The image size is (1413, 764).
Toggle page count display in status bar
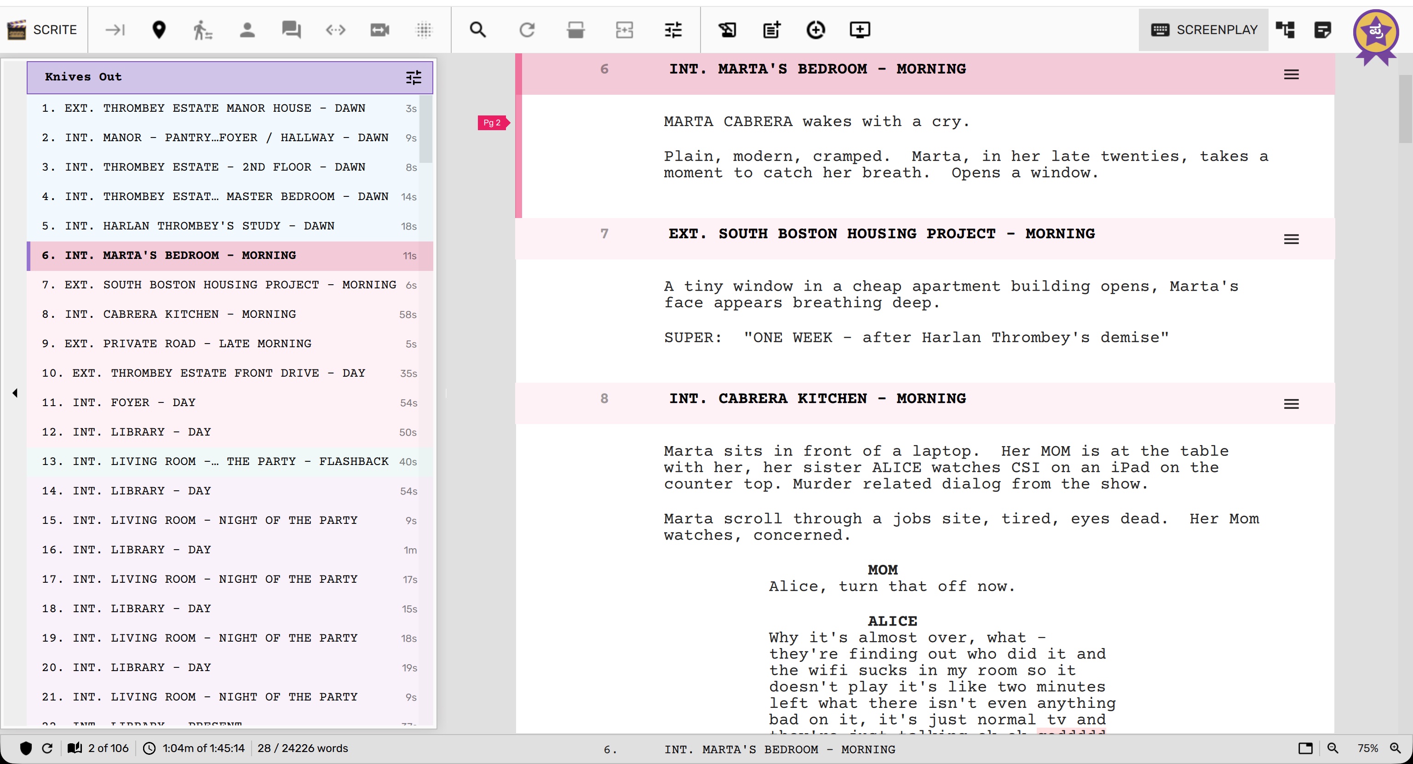point(75,748)
